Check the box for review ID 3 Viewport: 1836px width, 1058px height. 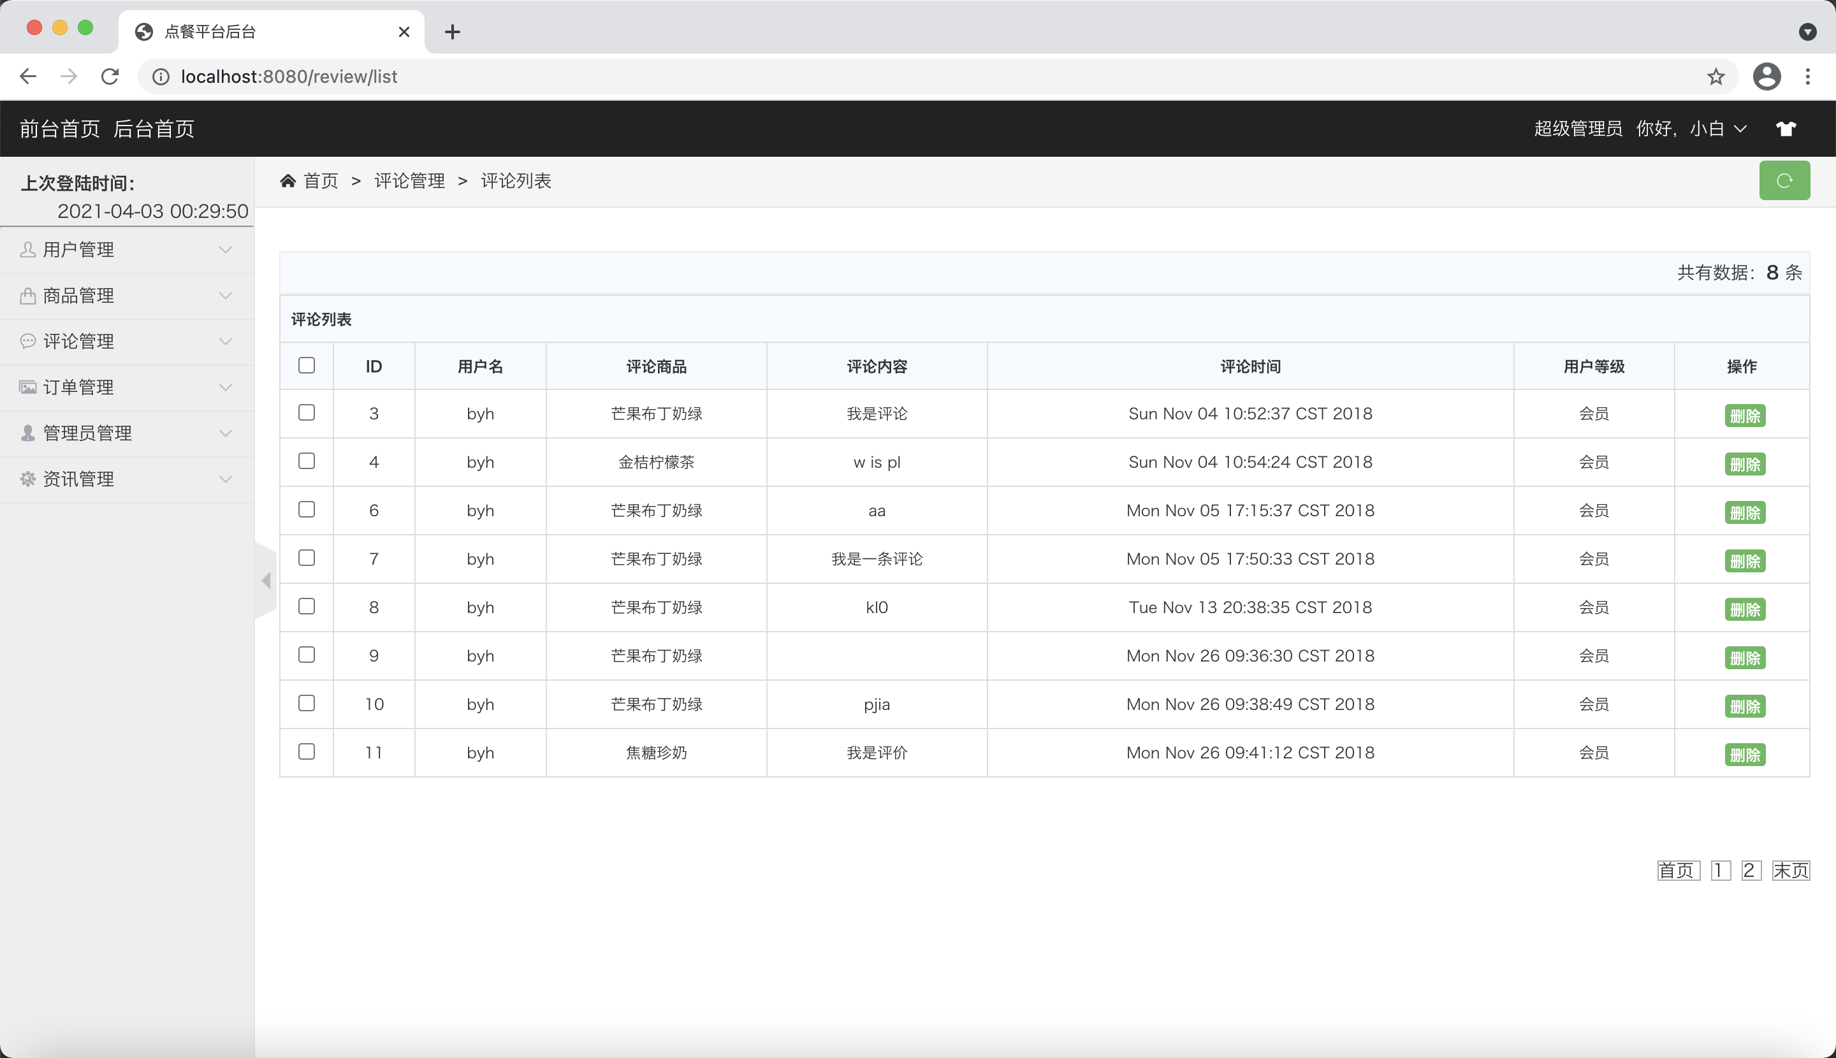[307, 413]
